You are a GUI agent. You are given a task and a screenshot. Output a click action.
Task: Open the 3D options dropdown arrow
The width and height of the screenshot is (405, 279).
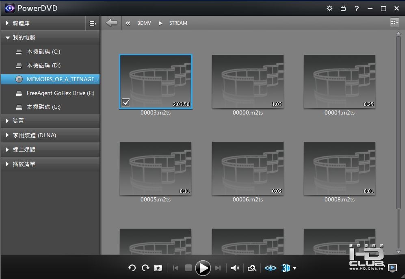coord(295,268)
